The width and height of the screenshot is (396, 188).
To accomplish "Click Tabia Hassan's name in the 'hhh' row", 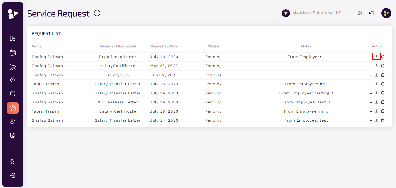I will point(46,84).
